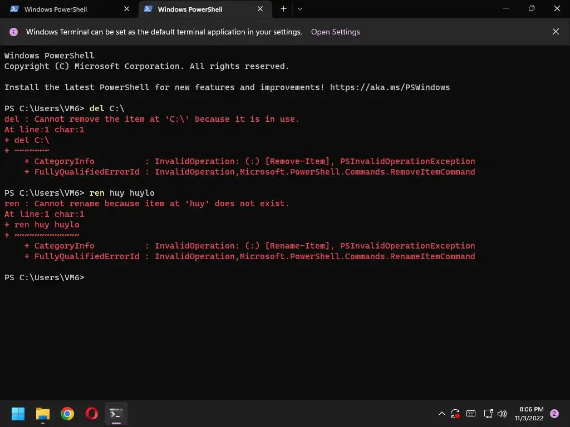Restore down the Windows Terminal window
The image size is (570, 427).
pos(531,9)
